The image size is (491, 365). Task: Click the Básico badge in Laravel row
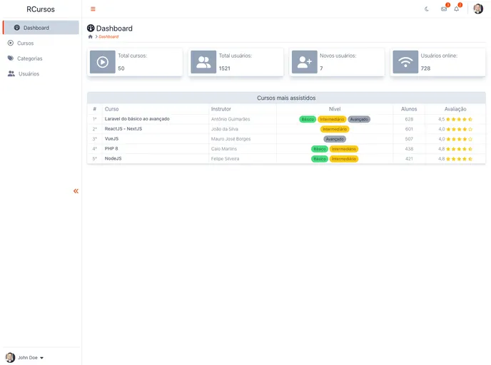(x=308, y=119)
